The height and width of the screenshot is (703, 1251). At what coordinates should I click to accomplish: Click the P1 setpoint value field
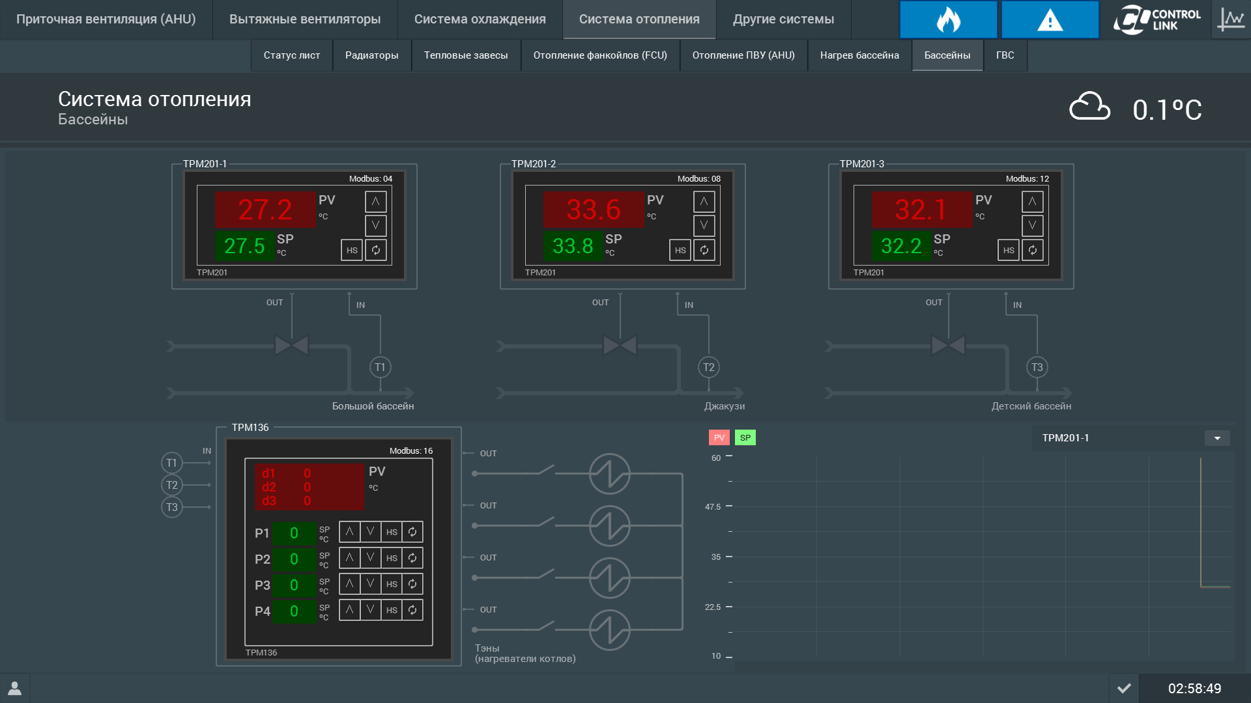point(294,533)
